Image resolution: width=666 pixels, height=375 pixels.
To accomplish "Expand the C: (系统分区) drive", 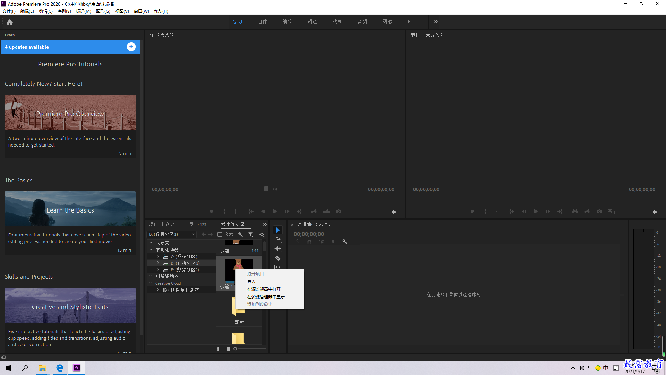I will point(158,256).
